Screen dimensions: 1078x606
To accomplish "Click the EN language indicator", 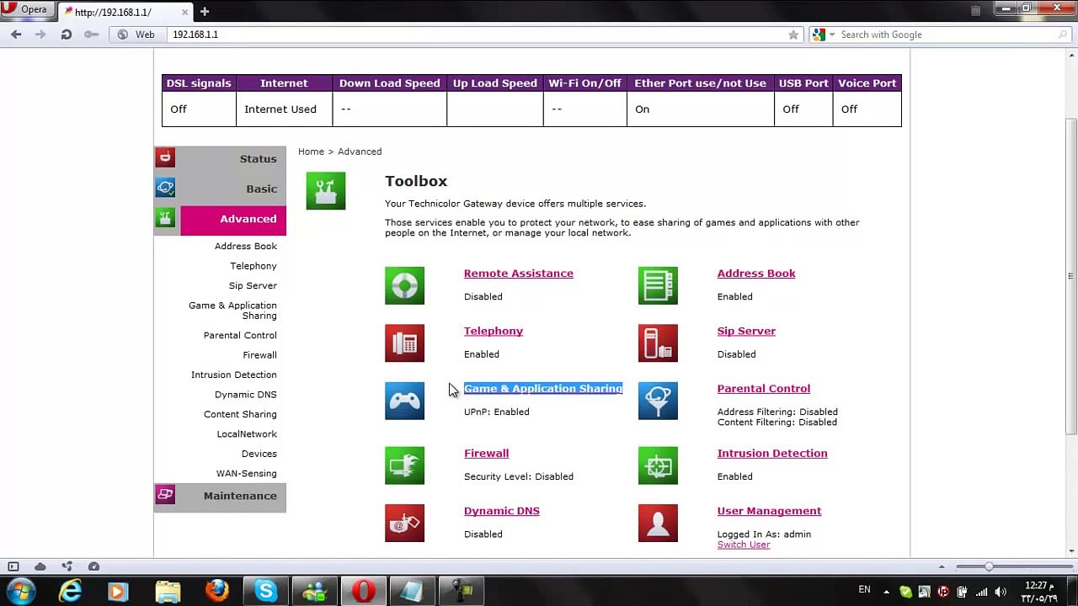I will (x=864, y=590).
